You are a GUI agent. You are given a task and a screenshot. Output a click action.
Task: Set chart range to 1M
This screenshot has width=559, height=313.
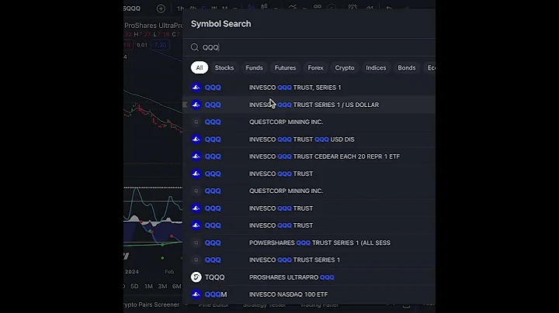coord(148,287)
